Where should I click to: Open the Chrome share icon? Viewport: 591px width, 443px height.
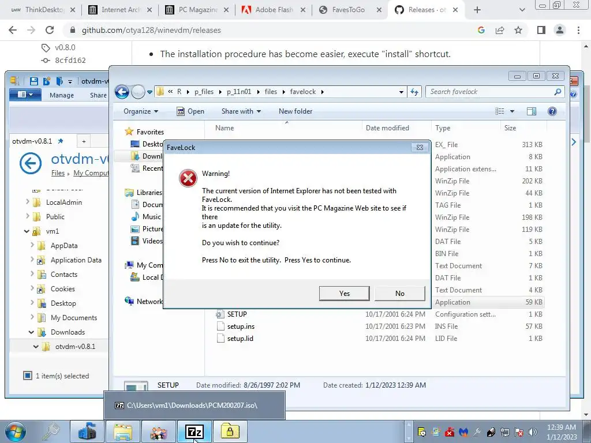coord(500,30)
